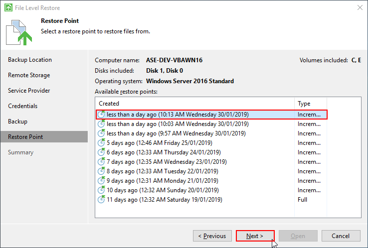Click the icon for the 5 days ago restore point
The image size is (368, 248).
(102, 143)
